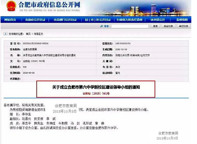The image size is (197, 144).
Task: Click the 单位检索 button
Action: [183, 26]
